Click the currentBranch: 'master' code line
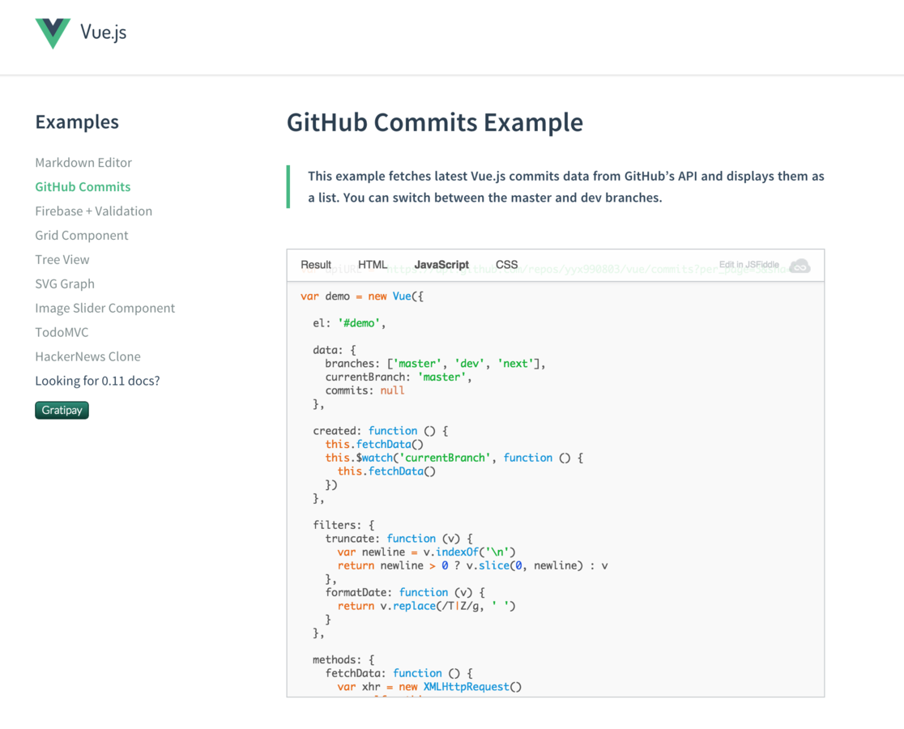 [399, 377]
